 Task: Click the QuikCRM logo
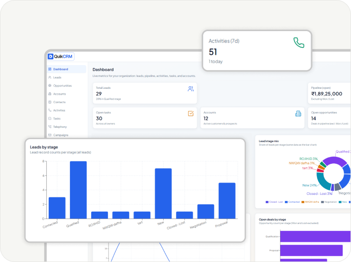click(61, 56)
